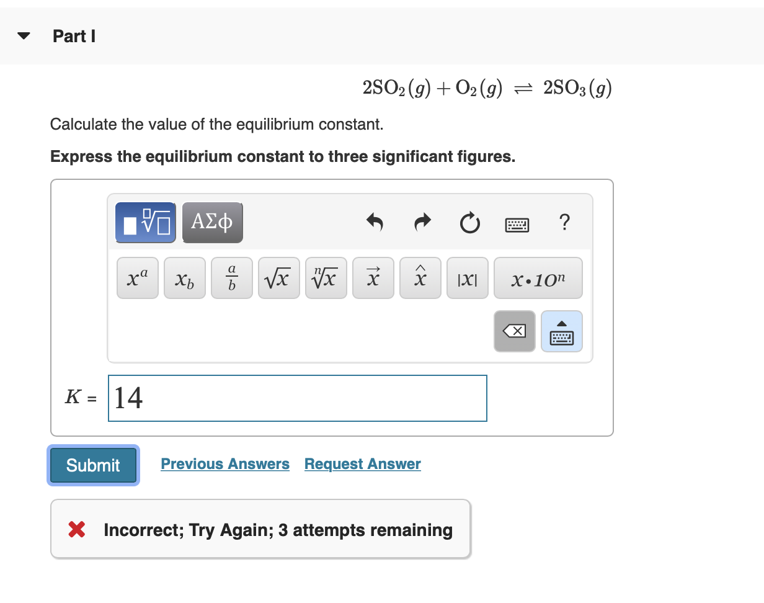Viewport: 764px width, 603px height.
Task: Open the keyboard shortcuts panel below backspace
Action: (561, 331)
